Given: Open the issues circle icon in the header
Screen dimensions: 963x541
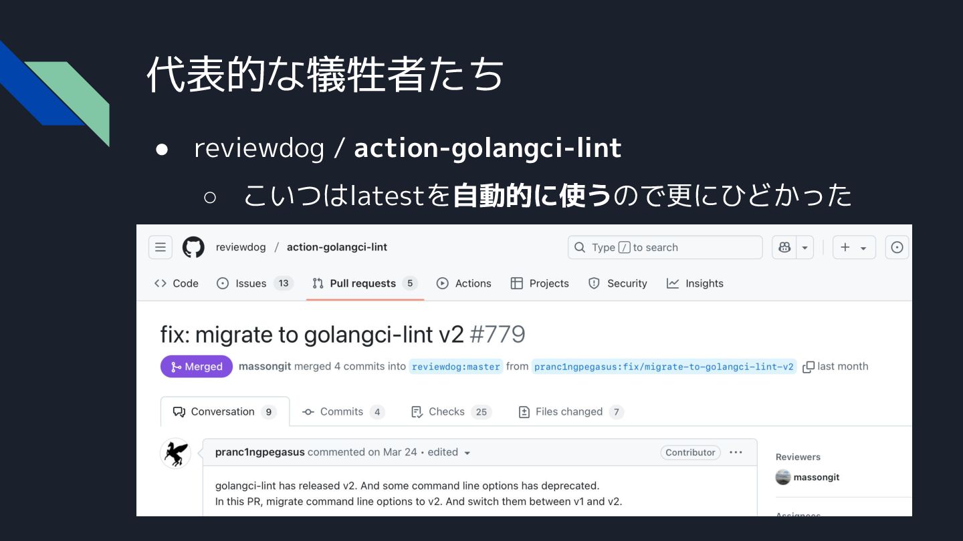Looking at the screenshot, I should click(x=897, y=247).
